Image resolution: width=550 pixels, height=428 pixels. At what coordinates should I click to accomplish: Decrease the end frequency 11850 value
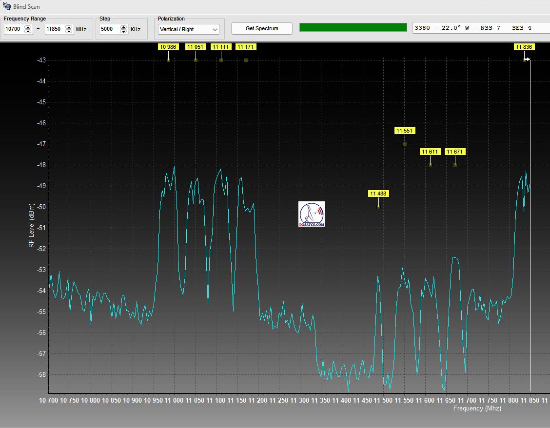coord(69,32)
